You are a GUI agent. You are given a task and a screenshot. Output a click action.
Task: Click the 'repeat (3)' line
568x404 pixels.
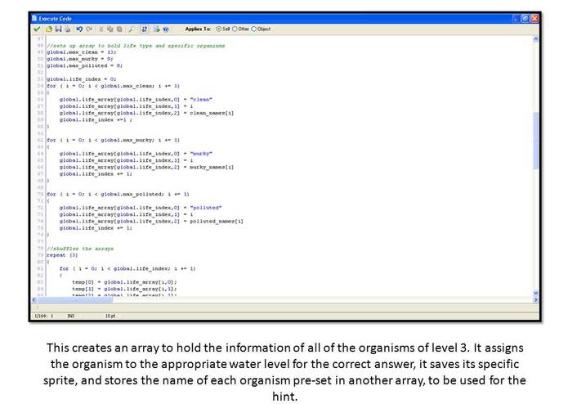click(62, 255)
